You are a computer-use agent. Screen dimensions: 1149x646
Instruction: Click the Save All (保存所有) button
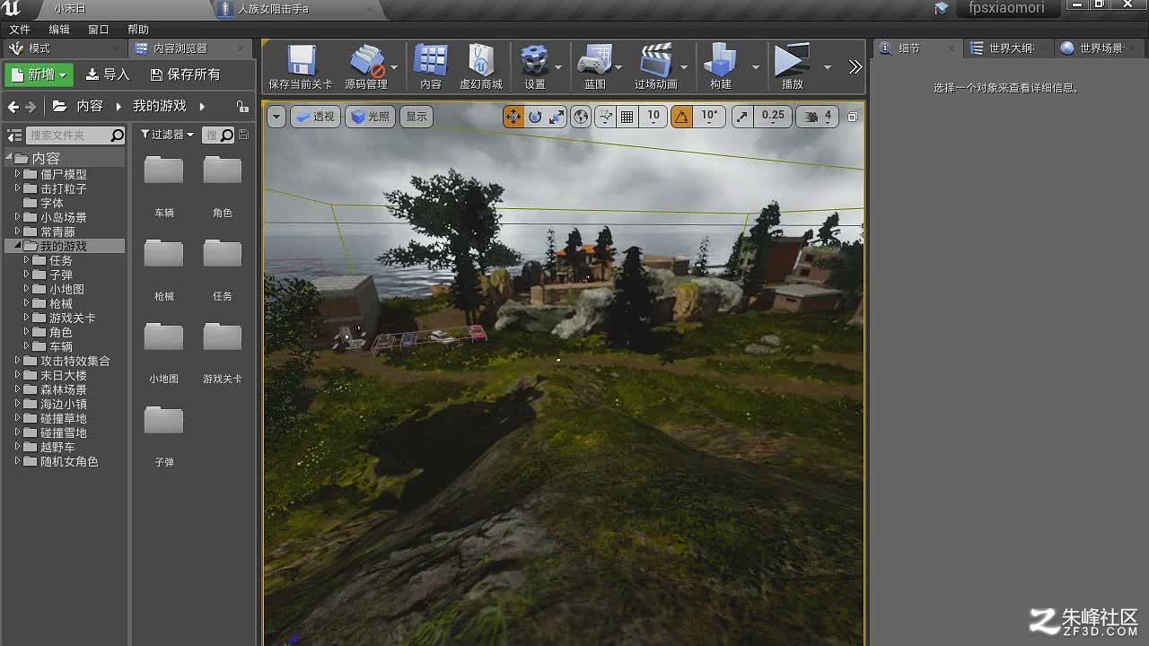click(186, 74)
